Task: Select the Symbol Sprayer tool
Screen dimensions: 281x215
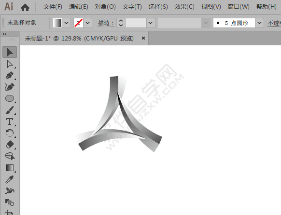Action: click(x=10, y=191)
